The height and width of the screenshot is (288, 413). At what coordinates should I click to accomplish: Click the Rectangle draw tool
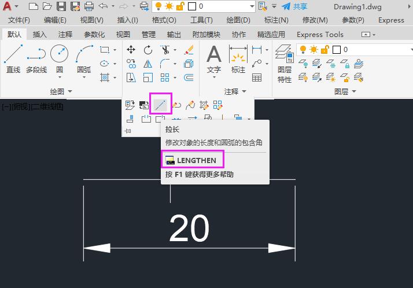105,50
